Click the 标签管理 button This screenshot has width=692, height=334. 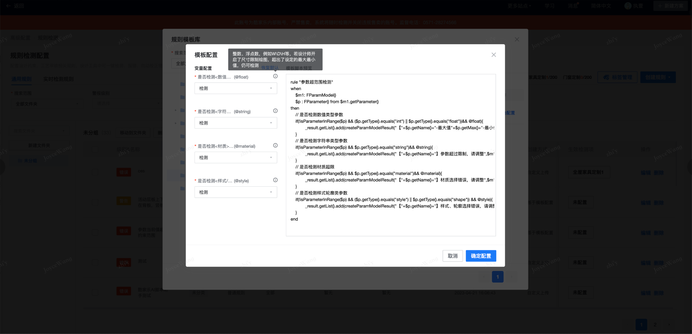tap(617, 77)
